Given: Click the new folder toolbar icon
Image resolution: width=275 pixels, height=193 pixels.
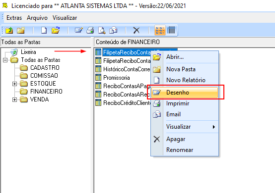Looking at the screenshot, I should 21,30.
